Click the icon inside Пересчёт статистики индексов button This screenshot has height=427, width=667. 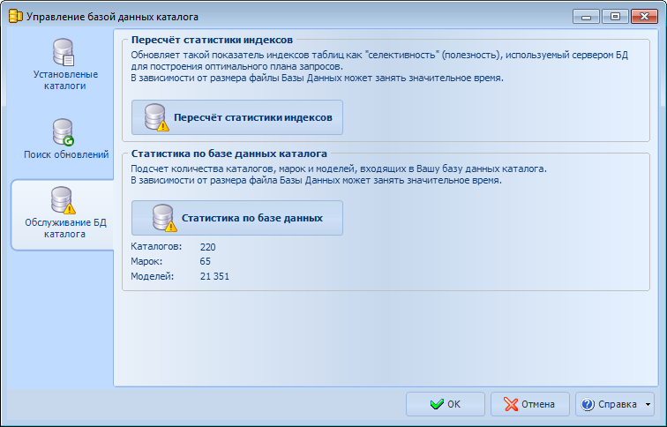click(x=156, y=117)
